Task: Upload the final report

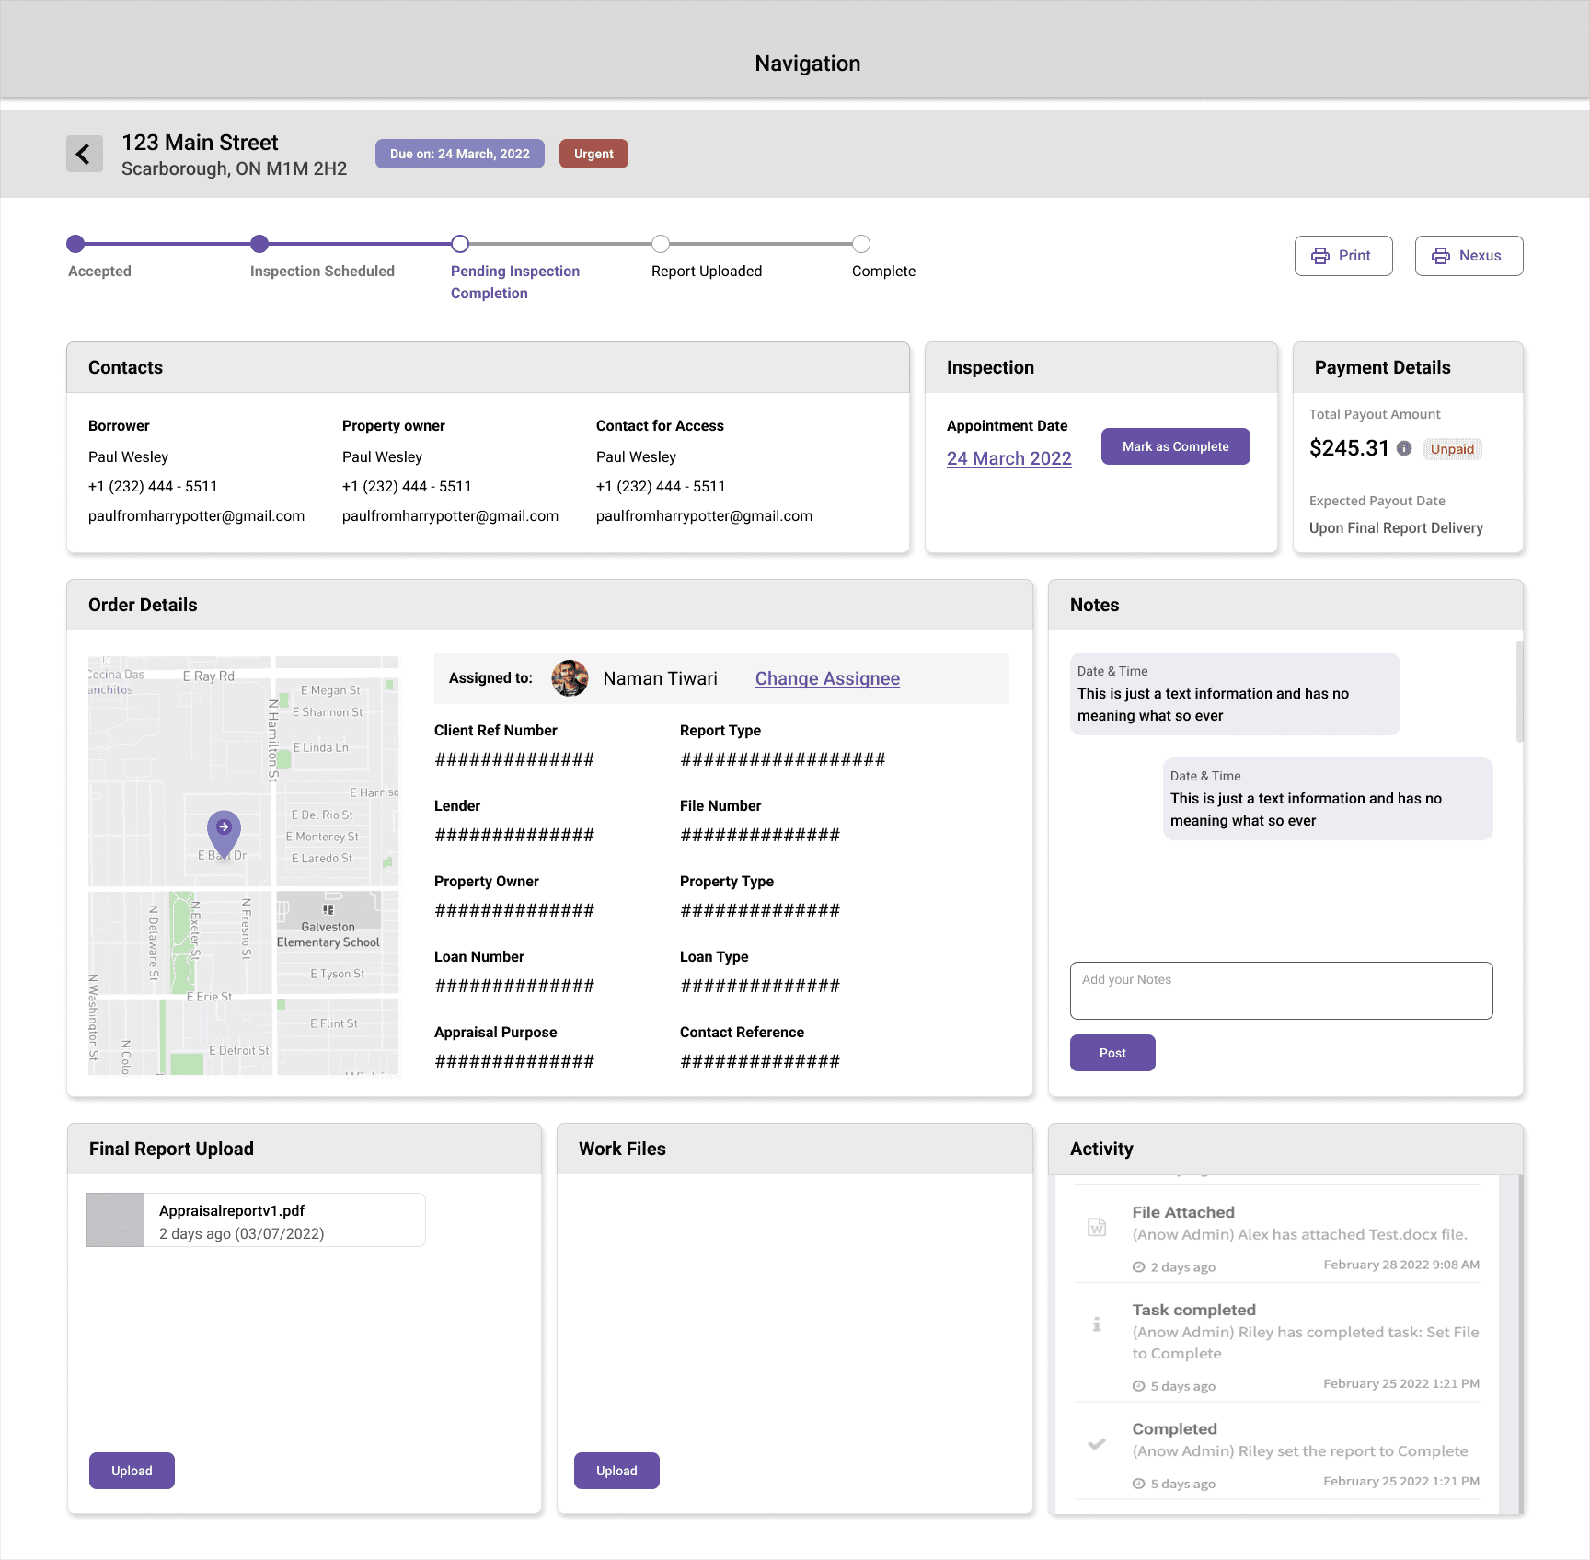Action: coord(132,1470)
